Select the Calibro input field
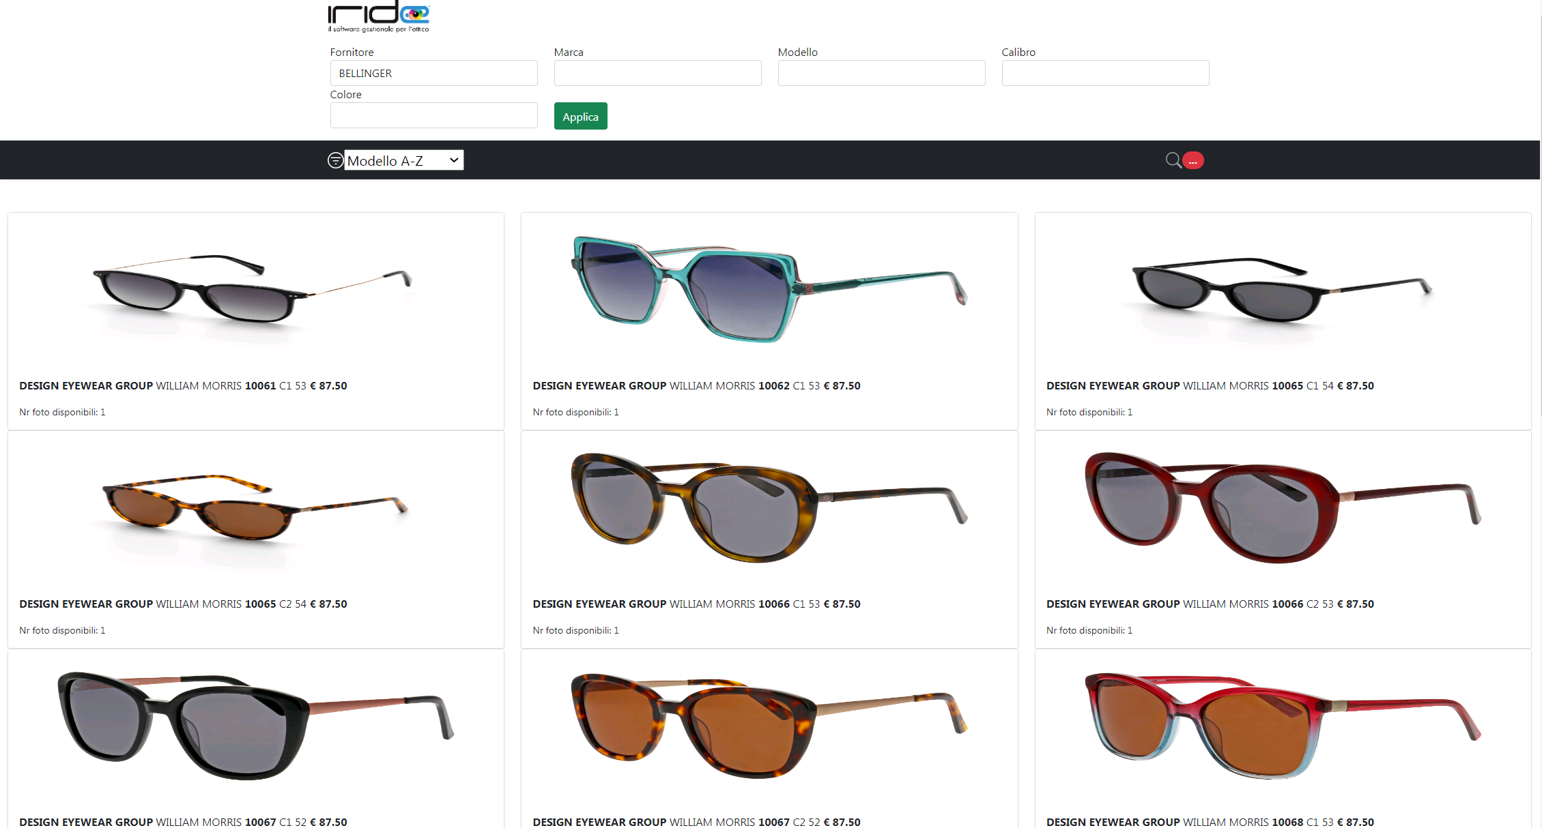The width and height of the screenshot is (1542, 828). point(1105,73)
